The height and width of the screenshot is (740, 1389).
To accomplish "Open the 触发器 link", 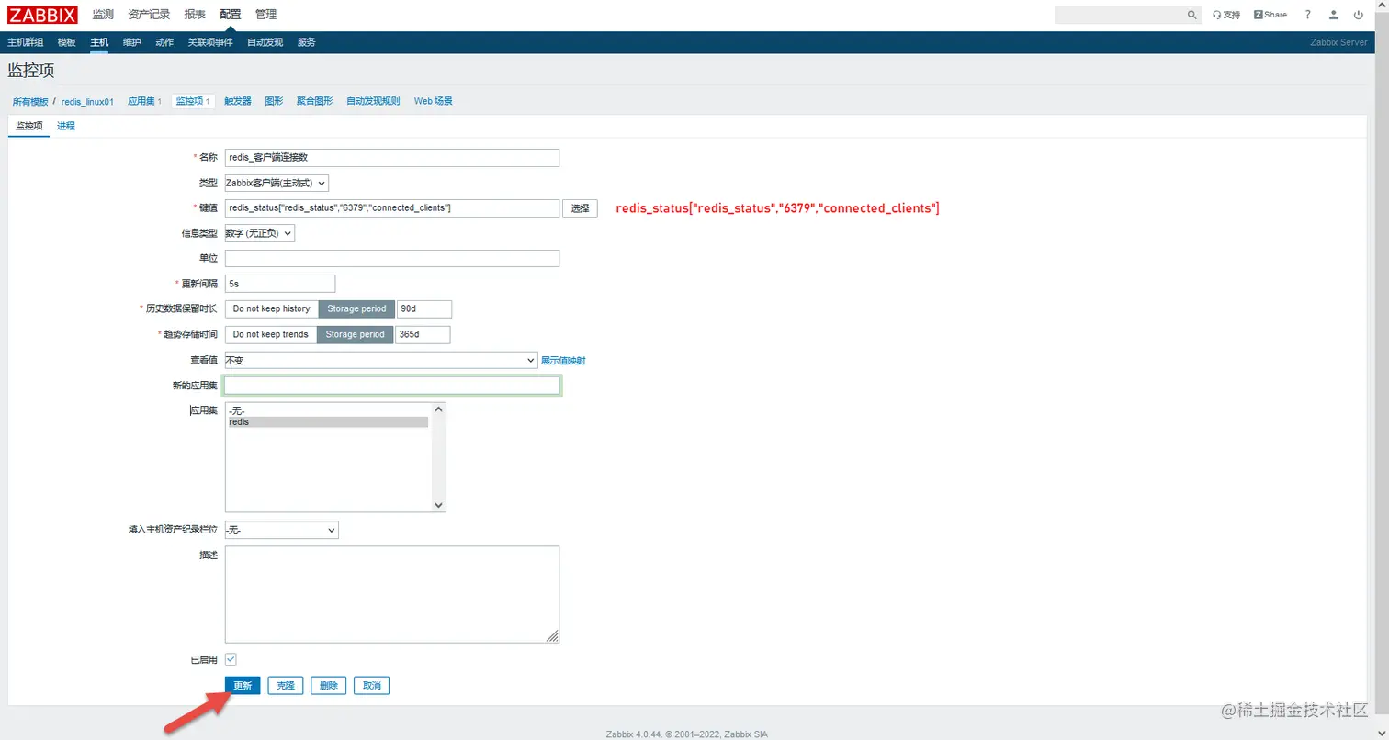I will pyautogui.click(x=238, y=101).
